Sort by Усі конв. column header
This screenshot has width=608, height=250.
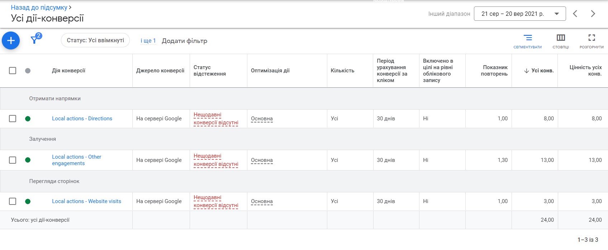tap(539, 71)
